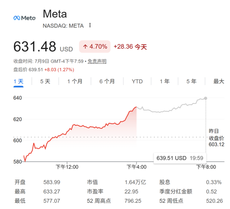Click the gray after-hours chart endpoint dot
Image resolution: width=230 pixels, height=209 pixels.
(x=206, y=98)
